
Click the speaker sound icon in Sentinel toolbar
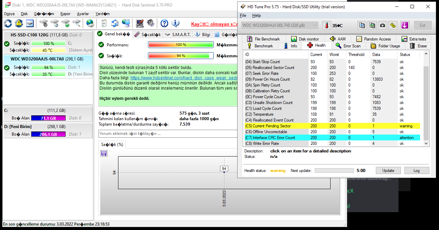click(x=151, y=23)
